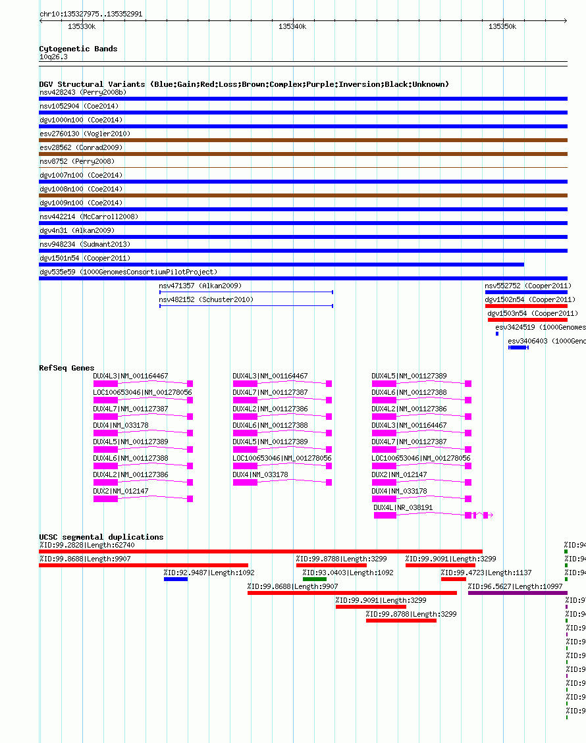Open variant nsv428243 (Perry2008b) label
Viewport: 586px width, 743px height.
[83, 92]
